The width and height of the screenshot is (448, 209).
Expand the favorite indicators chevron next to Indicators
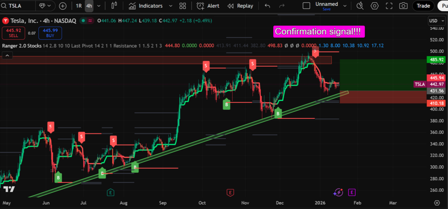point(171,6)
